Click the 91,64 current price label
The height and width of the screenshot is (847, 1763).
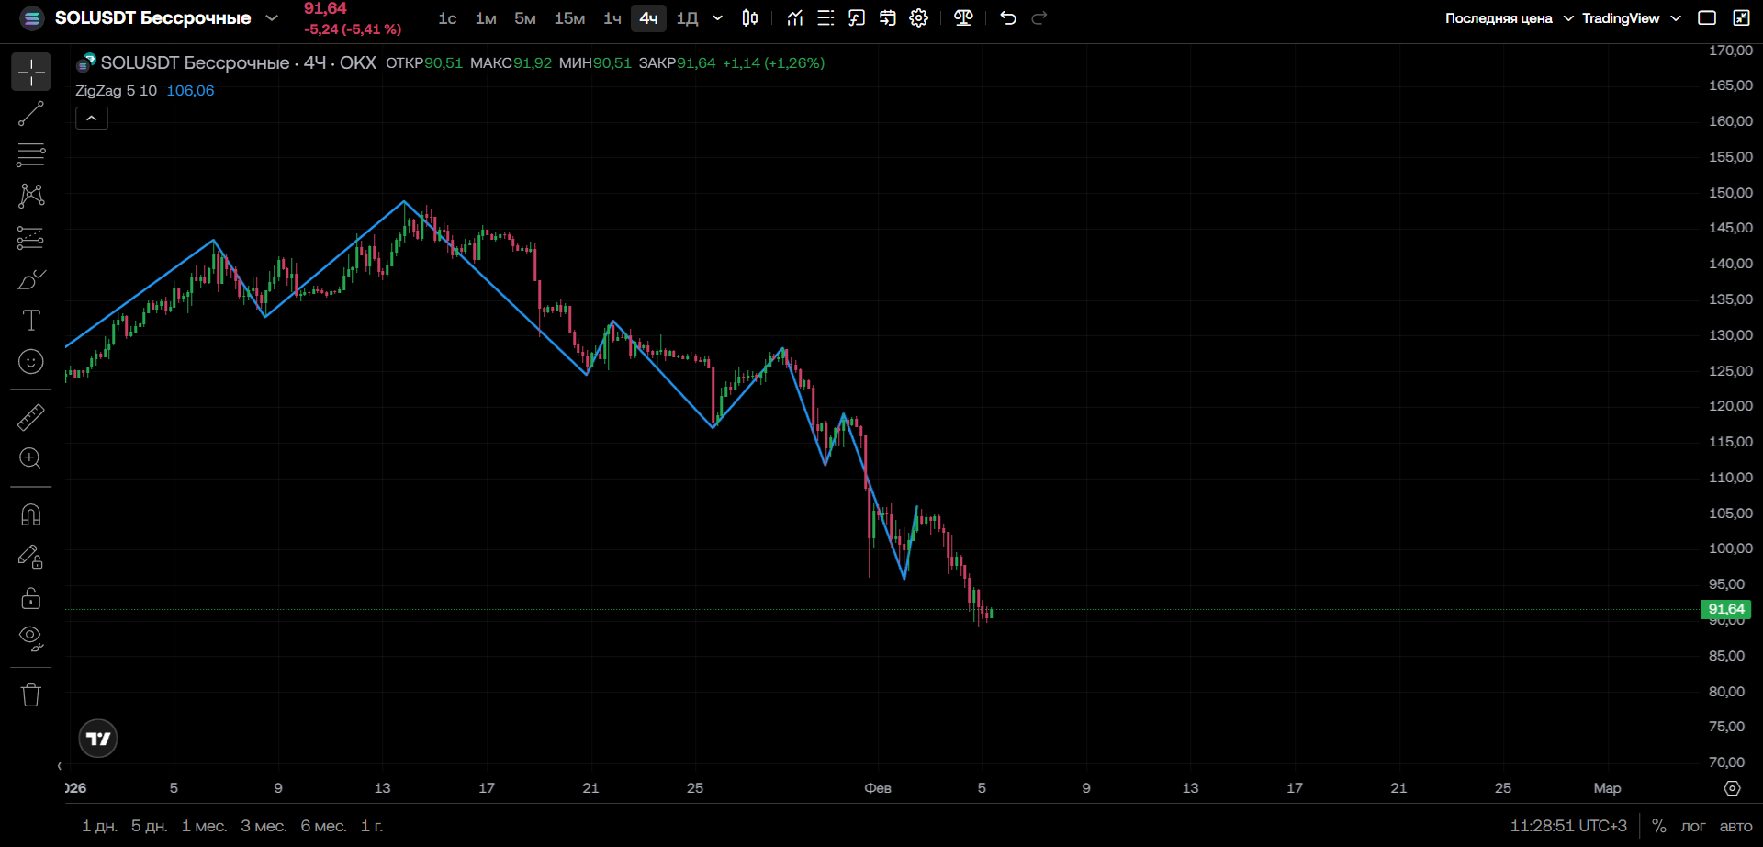(1726, 609)
